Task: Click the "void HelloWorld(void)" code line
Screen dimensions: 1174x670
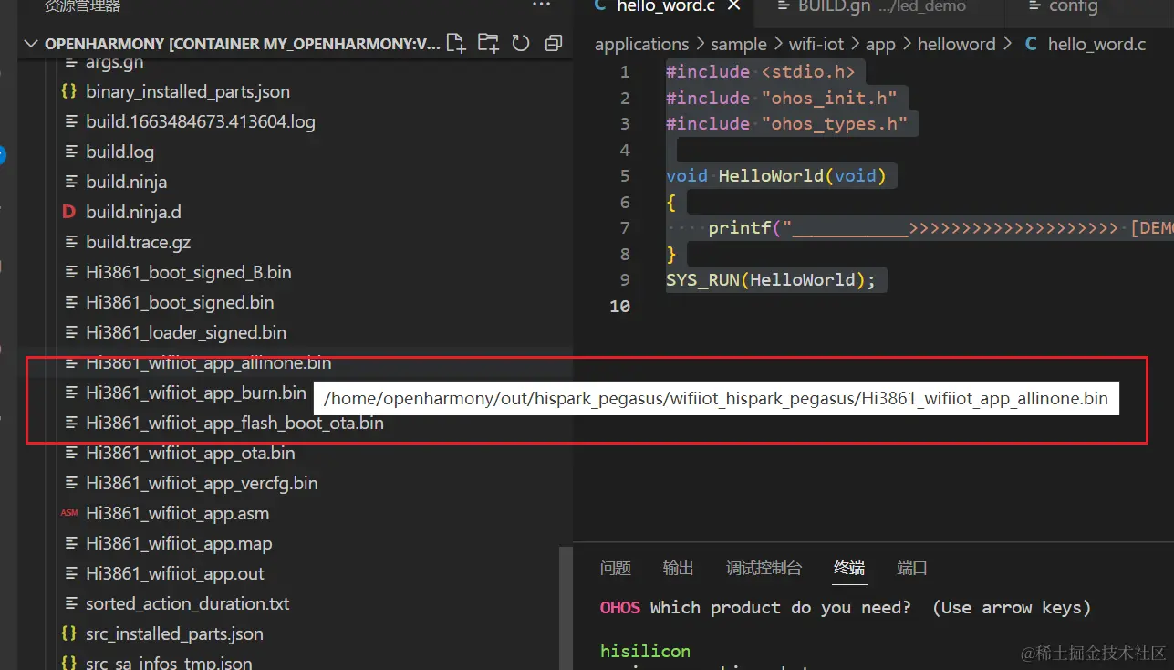Action: pyautogui.click(x=776, y=176)
